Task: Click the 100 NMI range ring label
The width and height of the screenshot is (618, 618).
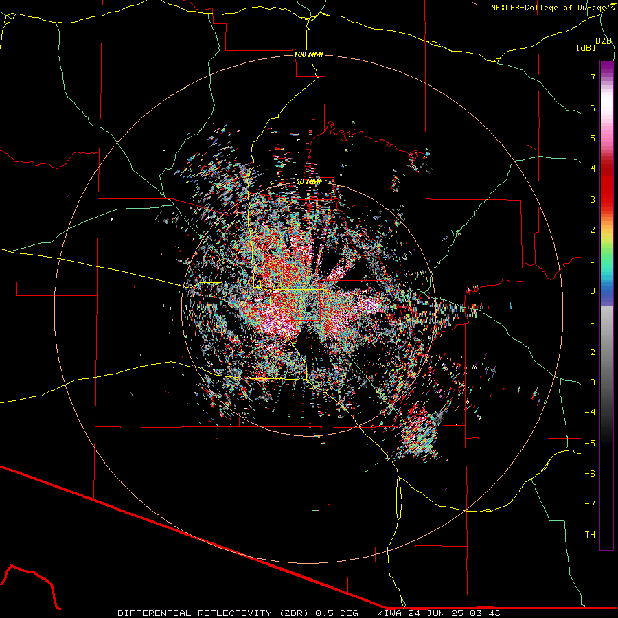Action: 308,54
